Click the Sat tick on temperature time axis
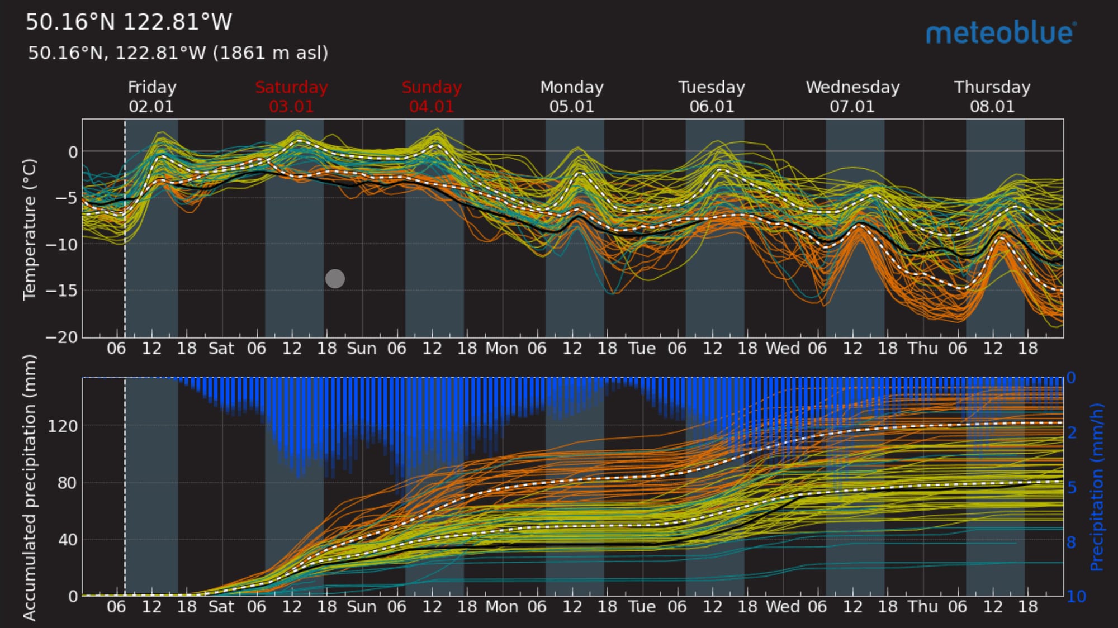The image size is (1118, 628). 221,349
